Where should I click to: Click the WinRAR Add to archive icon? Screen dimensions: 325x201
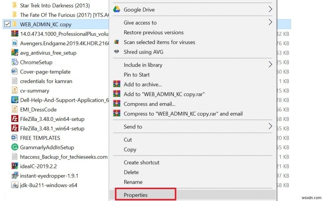117,85
